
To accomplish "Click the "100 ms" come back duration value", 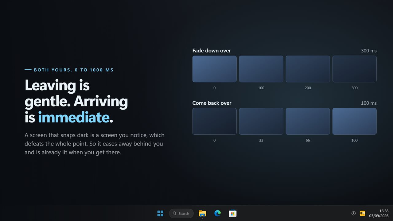I will point(369,103).
